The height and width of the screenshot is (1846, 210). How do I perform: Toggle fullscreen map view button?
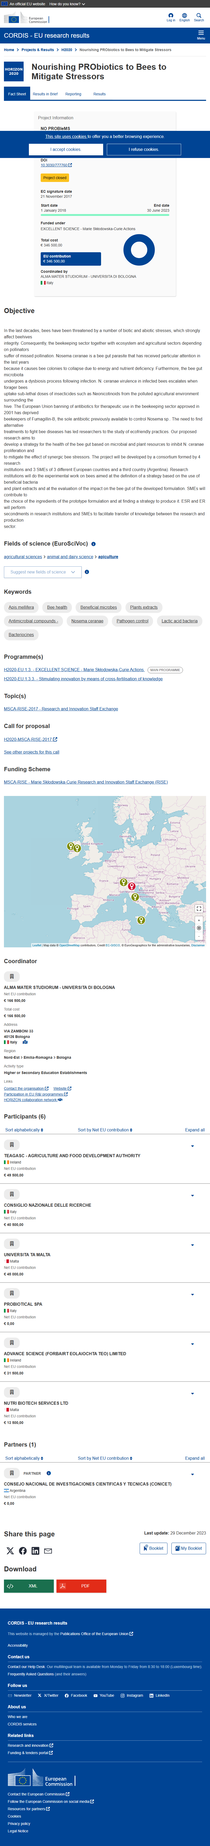[198, 909]
